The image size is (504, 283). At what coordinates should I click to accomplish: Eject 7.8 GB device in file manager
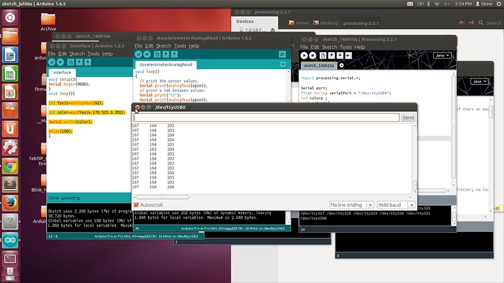click(x=273, y=30)
